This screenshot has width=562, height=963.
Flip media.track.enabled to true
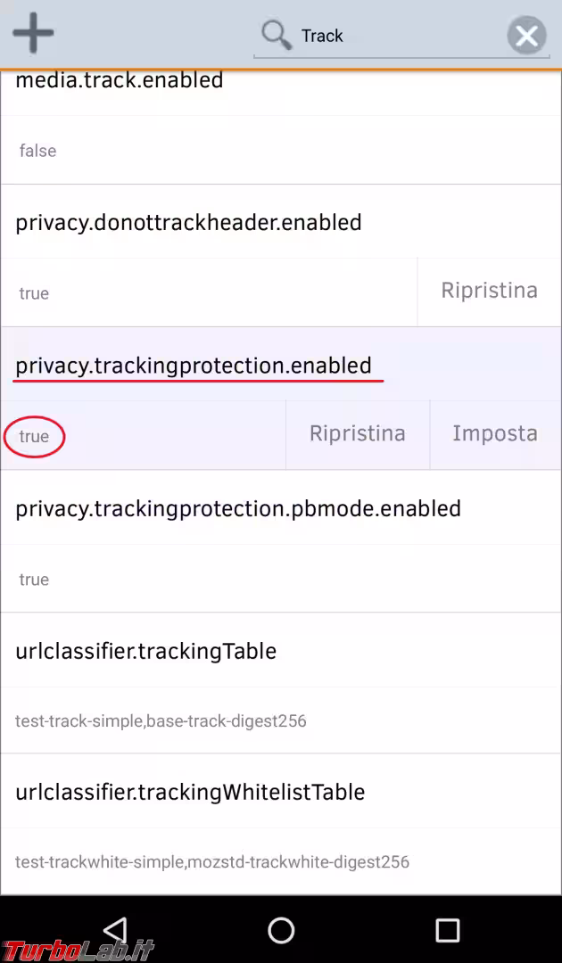[37, 150]
